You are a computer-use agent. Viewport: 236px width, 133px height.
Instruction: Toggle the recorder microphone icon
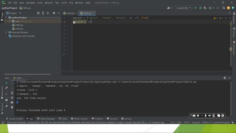(206, 116)
